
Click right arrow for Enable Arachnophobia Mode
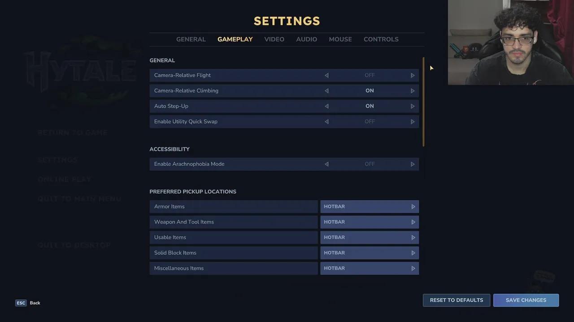[413, 164]
